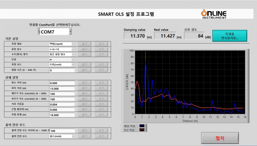This screenshot has height=146, width=257.
Task: Click the 측정 한계 field showing 16.000
Action: coord(62,115)
